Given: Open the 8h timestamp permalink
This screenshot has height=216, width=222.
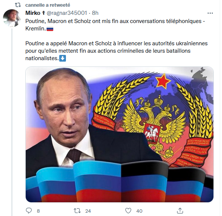Looking at the screenshot, I should pyautogui.click(x=95, y=13).
